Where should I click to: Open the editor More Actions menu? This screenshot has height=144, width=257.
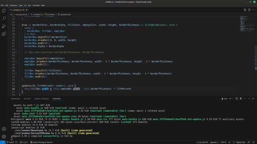(253, 10)
